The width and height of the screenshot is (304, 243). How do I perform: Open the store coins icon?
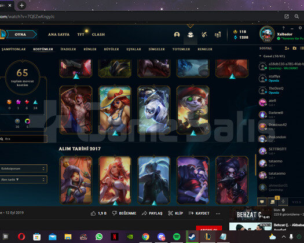[x=218, y=35]
